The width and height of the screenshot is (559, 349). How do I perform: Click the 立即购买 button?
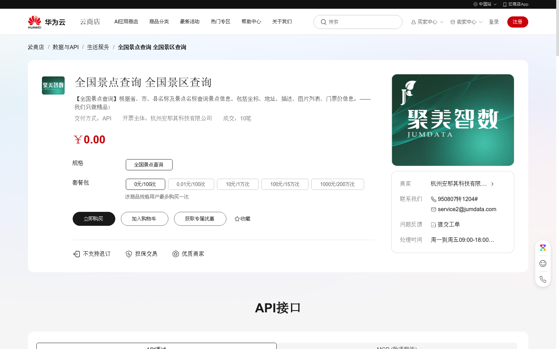coord(94,219)
